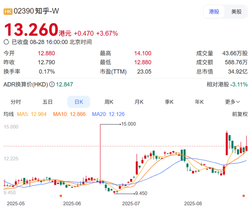Click the orange event dot at the chart's right end
This screenshot has width=252, height=210.
(x=244, y=196)
